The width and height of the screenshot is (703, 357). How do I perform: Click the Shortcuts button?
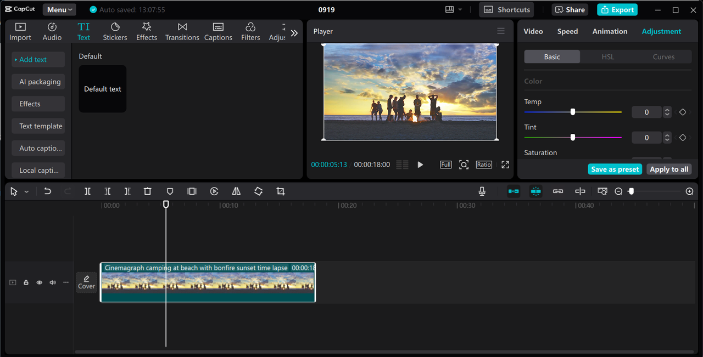coord(506,10)
